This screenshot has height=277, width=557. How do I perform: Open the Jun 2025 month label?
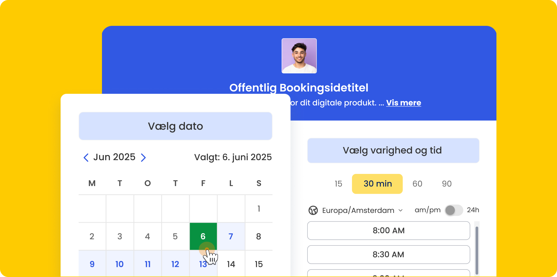coord(114,157)
